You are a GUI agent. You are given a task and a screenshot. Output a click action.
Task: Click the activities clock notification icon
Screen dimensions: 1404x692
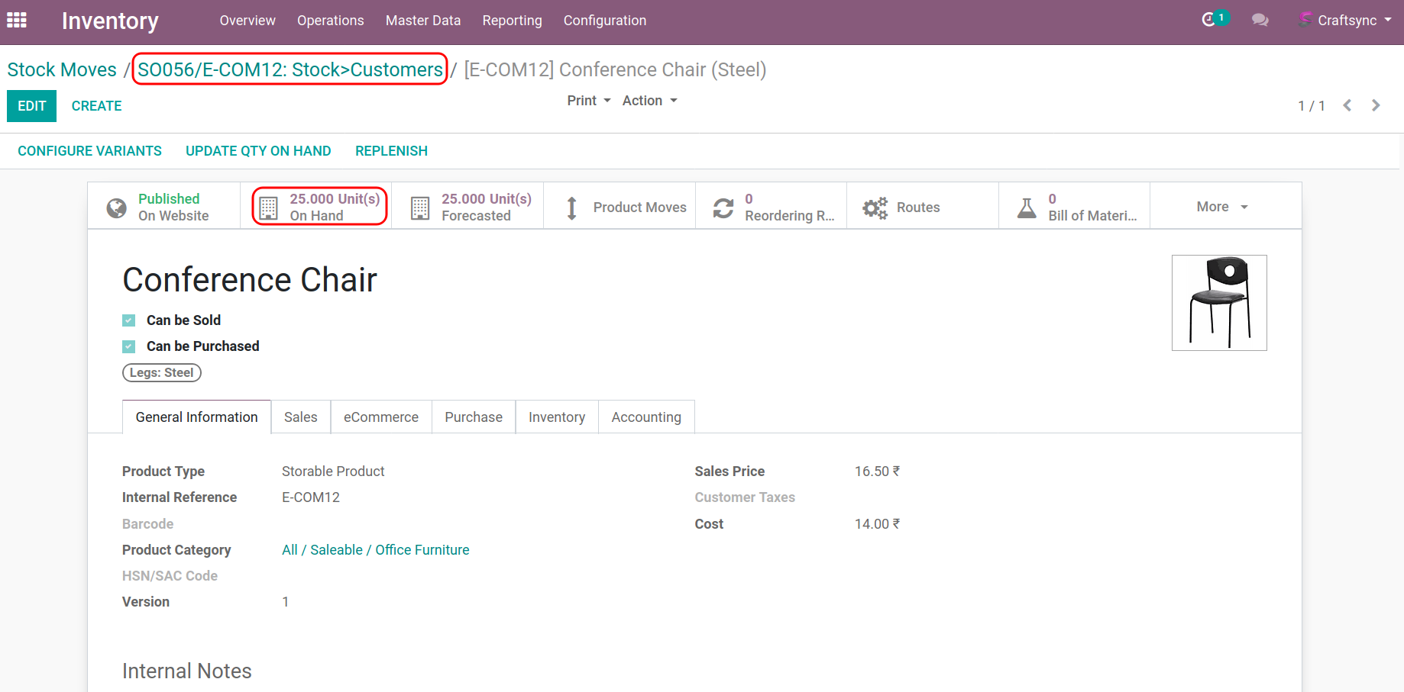[x=1208, y=20]
